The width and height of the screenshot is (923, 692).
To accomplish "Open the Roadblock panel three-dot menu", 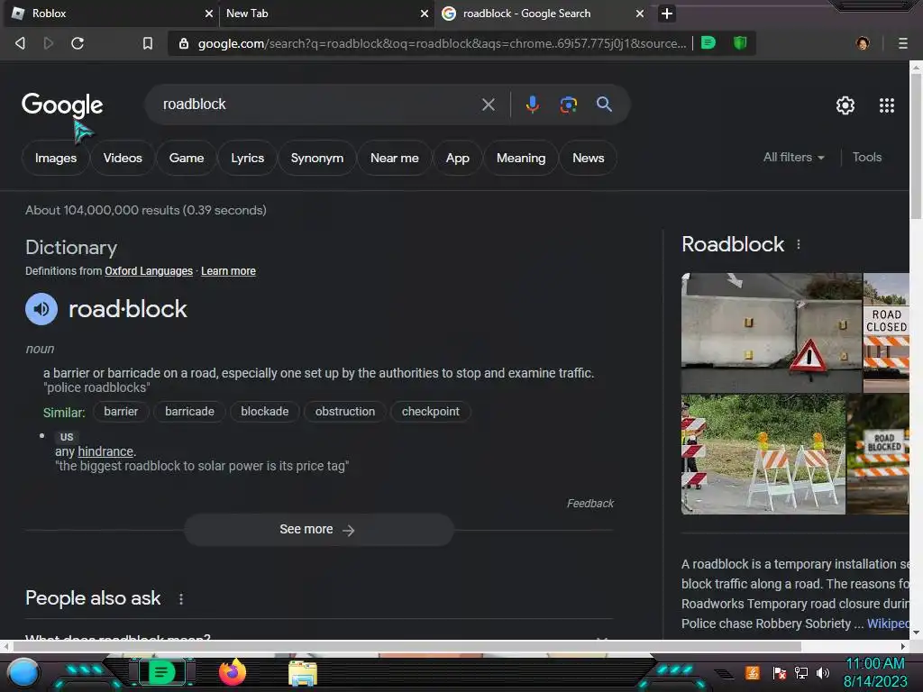I will pos(799,244).
